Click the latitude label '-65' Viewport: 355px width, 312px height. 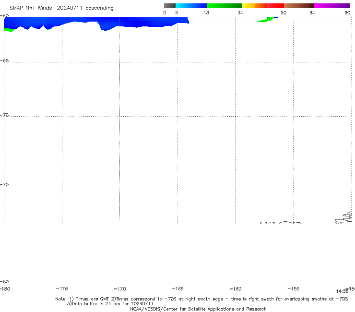coord(4,60)
